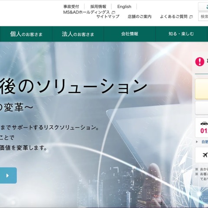The width and height of the screenshot is (208, 208).
Task: Click the car accident contact icon
Action: click(204, 123)
